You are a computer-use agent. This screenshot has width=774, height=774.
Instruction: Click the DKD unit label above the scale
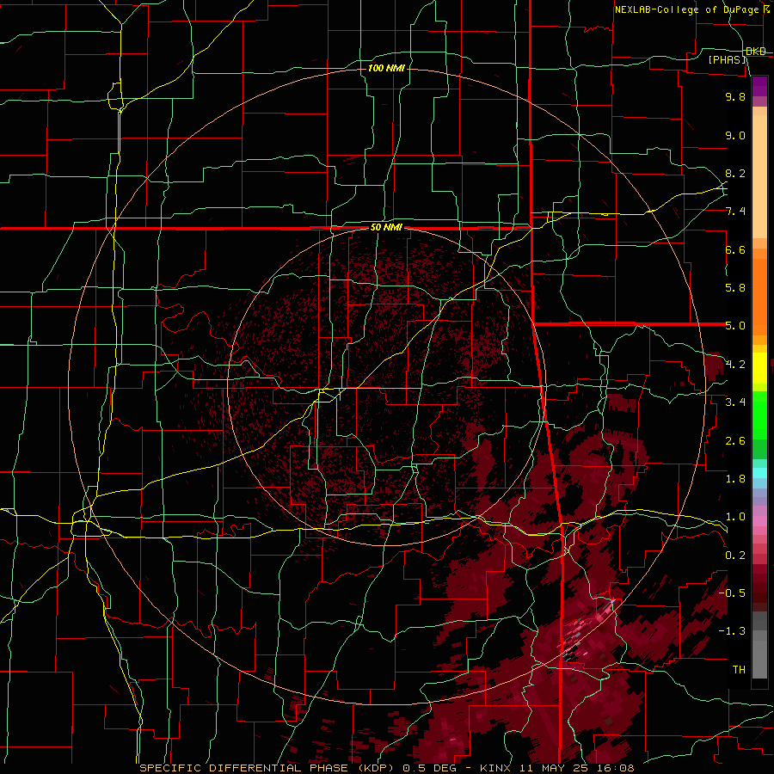tap(756, 52)
